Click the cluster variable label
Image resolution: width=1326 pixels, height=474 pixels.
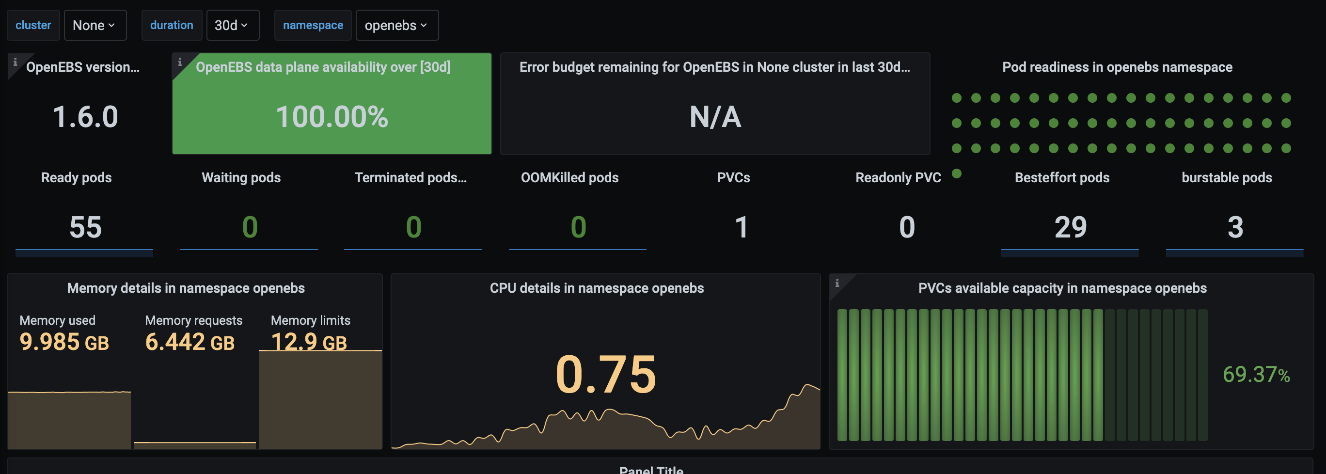33,25
